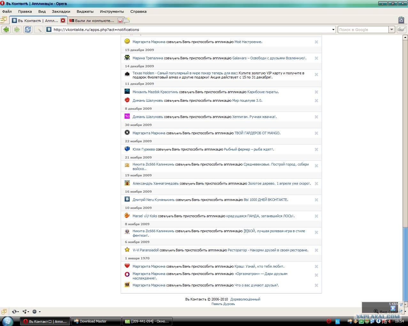Screen dimensions: 408x326
Task: Click the smiley icon for Моё Настроение
Action: pos(127,41)
